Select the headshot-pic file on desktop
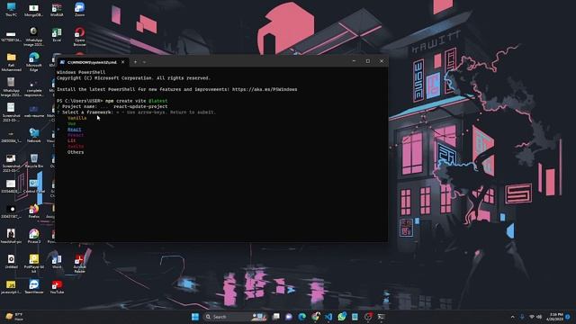The image size is (576, 324). pyautogui.click(x=11, y=236)
